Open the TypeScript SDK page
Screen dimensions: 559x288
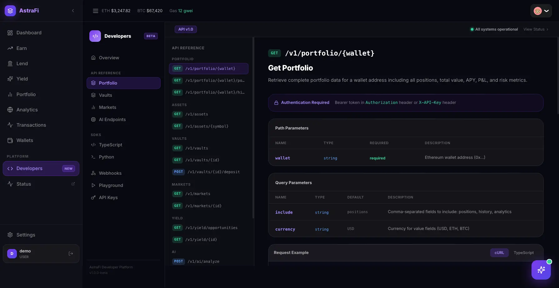click(123, 145)
